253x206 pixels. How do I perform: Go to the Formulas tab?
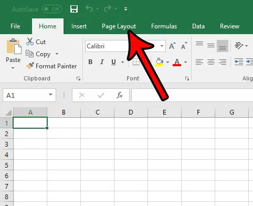point(164,26)
